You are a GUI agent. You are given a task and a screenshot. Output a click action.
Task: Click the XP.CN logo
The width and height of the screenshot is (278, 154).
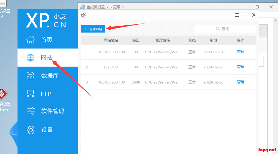[46, 20]
